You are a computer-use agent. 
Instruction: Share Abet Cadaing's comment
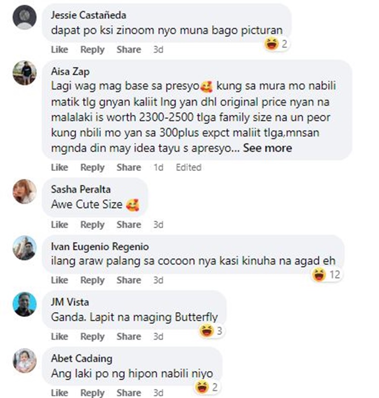click(x=129, y=392)
